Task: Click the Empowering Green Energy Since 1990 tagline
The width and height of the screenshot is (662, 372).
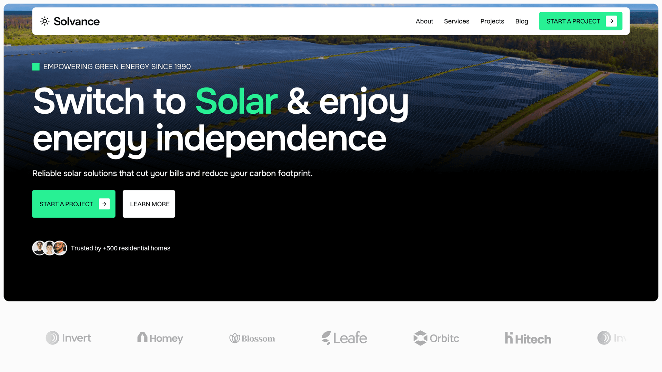Action: pos(117,67)
